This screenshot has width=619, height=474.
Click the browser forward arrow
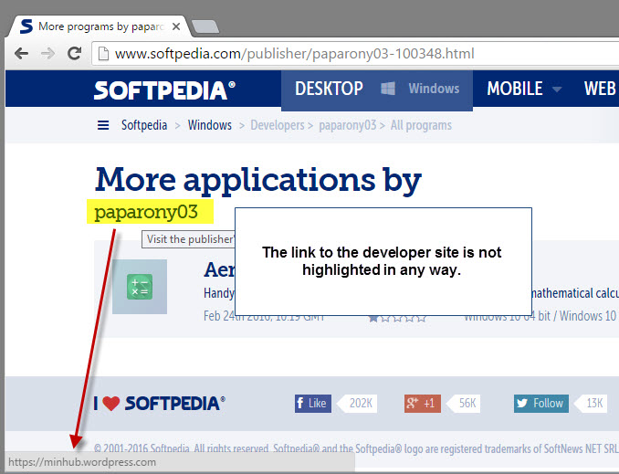click(47, 53)
